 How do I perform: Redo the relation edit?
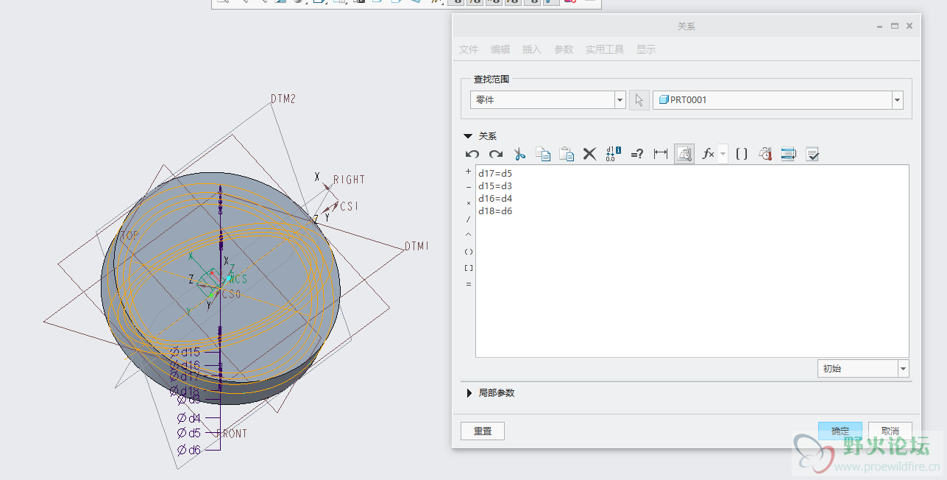496,154
